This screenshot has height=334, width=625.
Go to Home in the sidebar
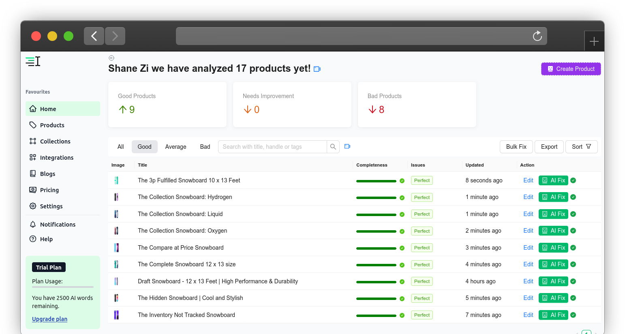tap(63, 109)
